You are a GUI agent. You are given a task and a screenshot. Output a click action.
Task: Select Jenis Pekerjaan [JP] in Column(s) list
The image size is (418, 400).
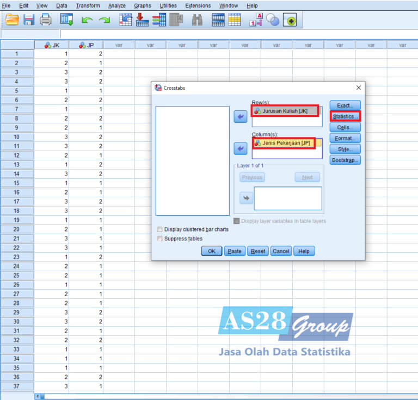coord(283,143)
